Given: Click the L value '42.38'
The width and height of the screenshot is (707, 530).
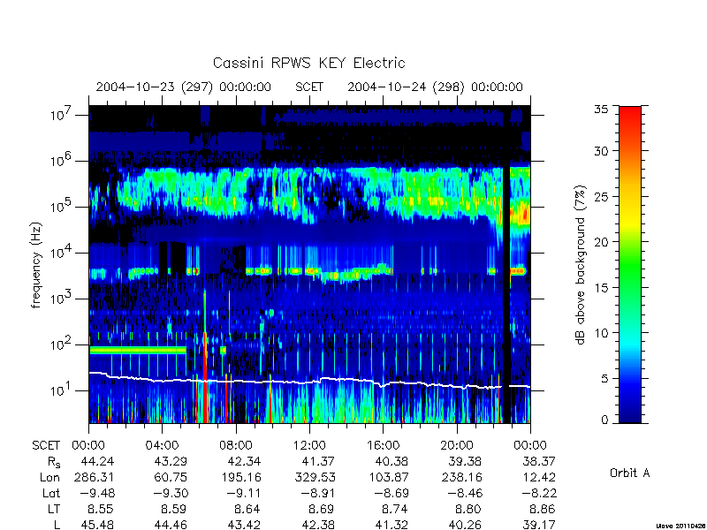Looking at the screenshot, I should pyautogui.click(x=318, y=525).
